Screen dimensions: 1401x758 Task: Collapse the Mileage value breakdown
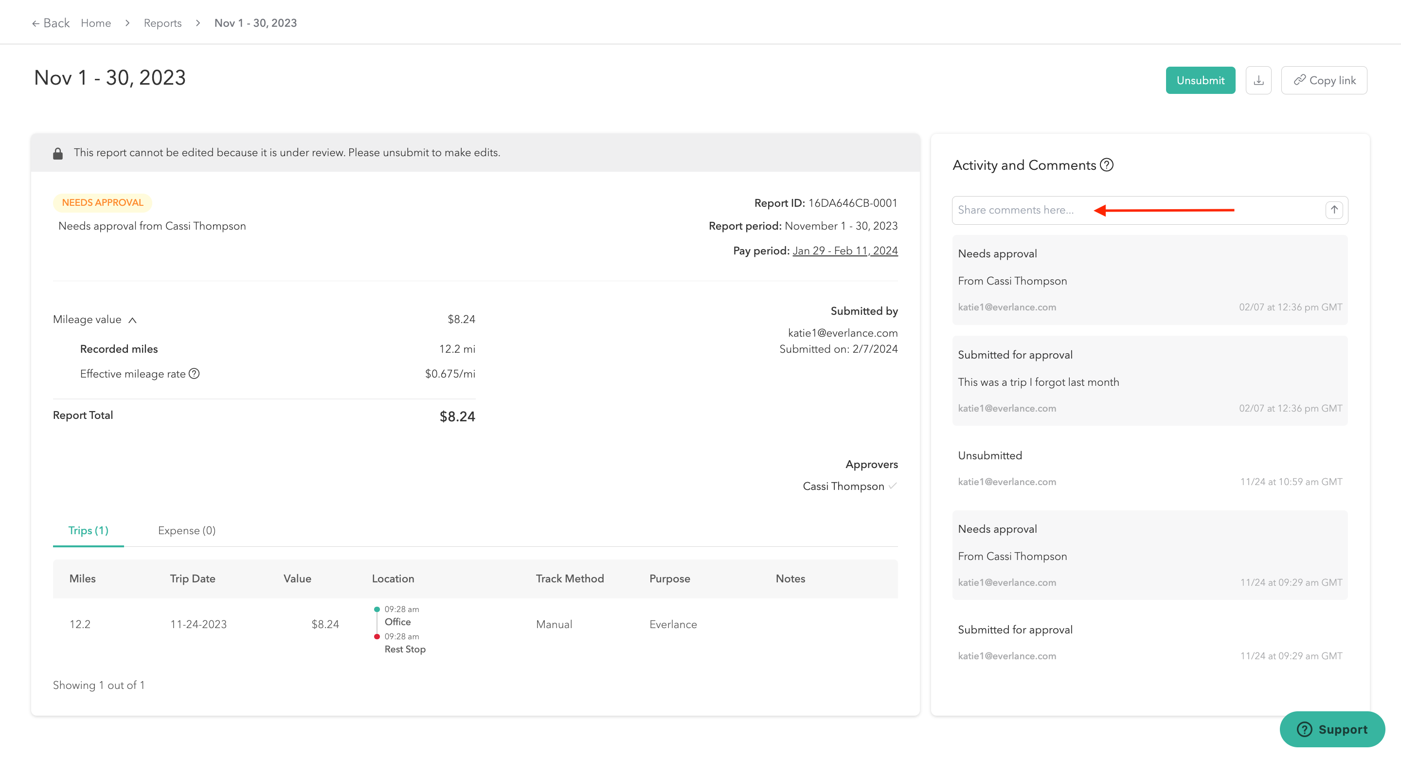pyautogui.click(x=132, y=320)
